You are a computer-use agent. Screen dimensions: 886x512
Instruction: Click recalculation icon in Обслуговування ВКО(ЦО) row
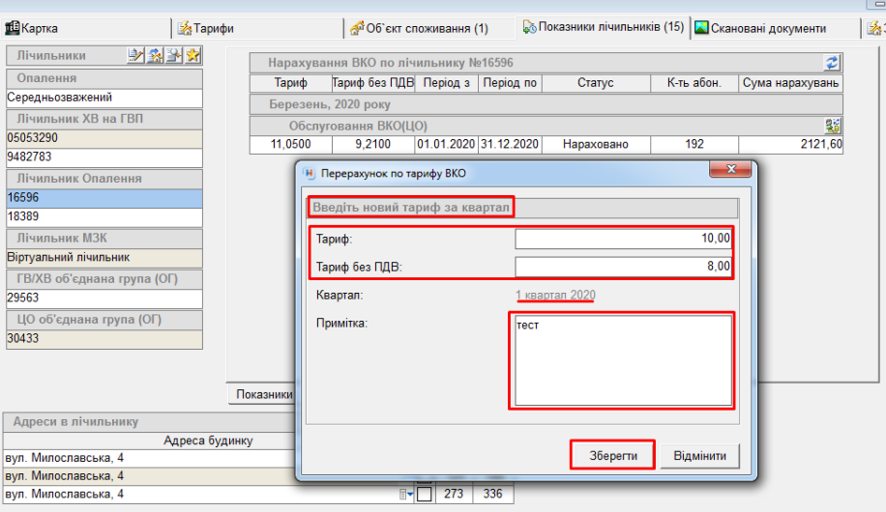[832, 126]
